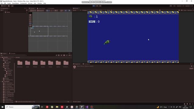
Task: Select the View (hand) tool in Scene
Action: 30,15
